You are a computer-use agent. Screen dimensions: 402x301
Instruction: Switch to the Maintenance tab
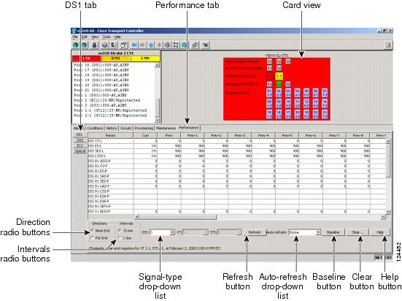point(166,128)
